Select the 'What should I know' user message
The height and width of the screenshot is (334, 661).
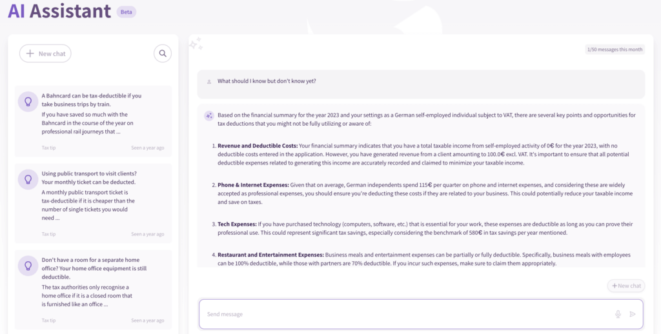(267, 81)
